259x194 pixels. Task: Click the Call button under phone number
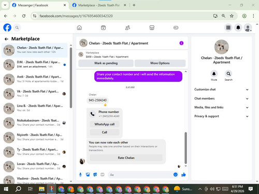point(105,132)
